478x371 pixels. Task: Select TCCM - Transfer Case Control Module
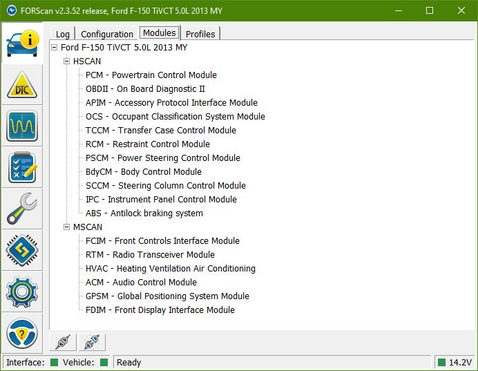(161, 130)
